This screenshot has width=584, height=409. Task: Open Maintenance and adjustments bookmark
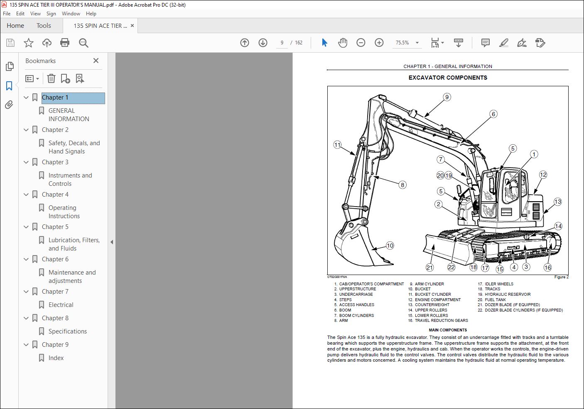[72, 277]
